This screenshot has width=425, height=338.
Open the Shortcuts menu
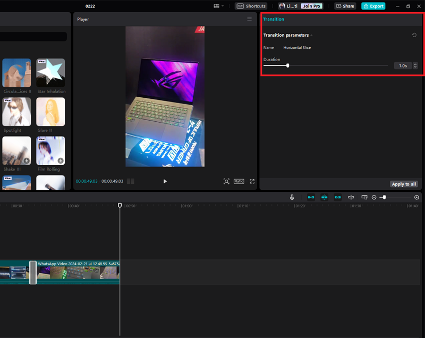(x=251, y=6)
